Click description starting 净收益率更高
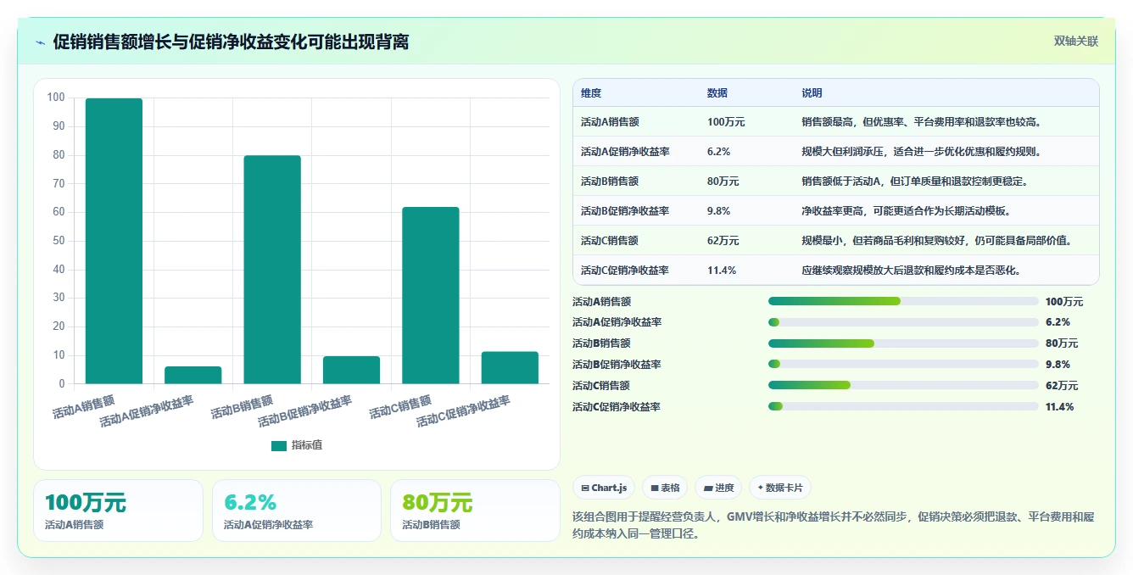The width and height of the screenshot is (1133, 575). (906, 211)
